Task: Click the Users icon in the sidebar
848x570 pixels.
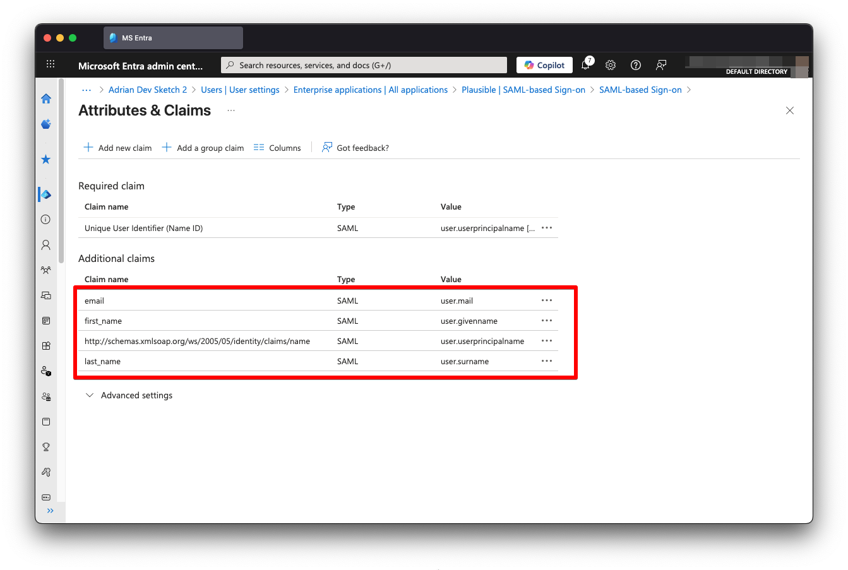Action: click(46, 245)
